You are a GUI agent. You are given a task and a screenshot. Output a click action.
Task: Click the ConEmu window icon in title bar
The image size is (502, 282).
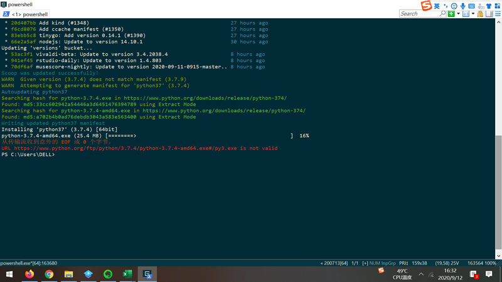point(4,4)
